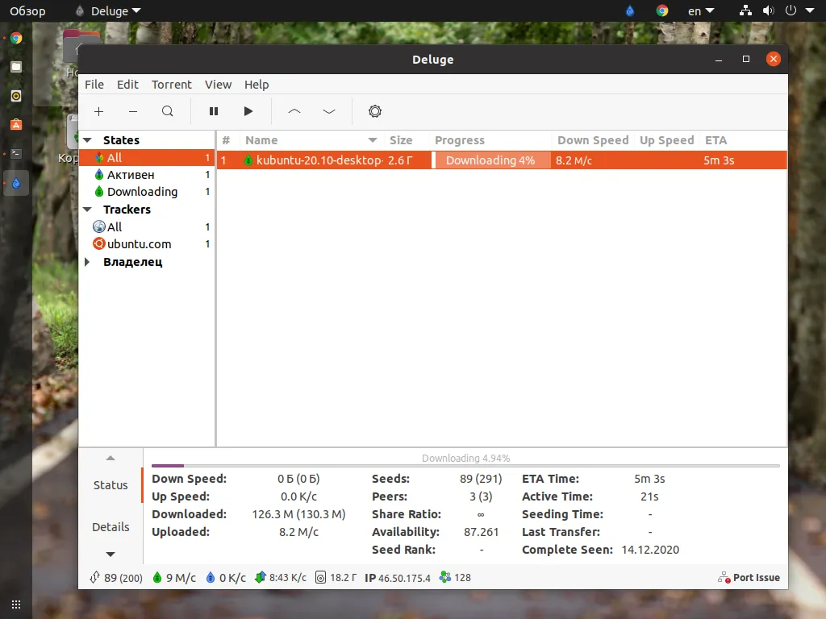
Task: Open Ubuntu Software from the dock
Action: click(16, 125)
